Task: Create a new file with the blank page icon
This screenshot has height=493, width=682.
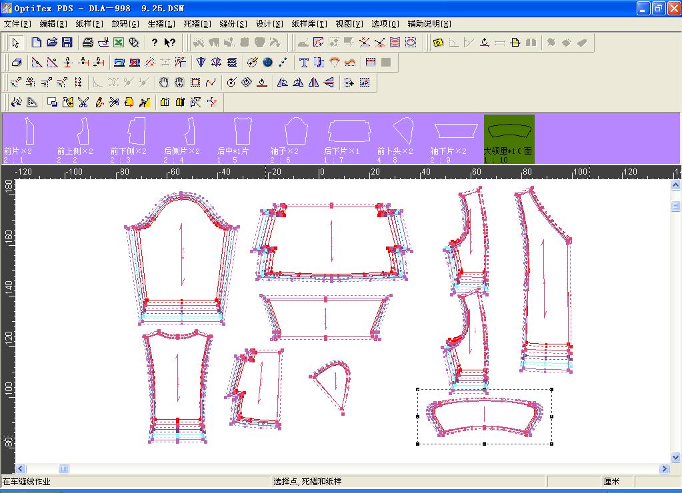Action: click(x=37, y=43)
